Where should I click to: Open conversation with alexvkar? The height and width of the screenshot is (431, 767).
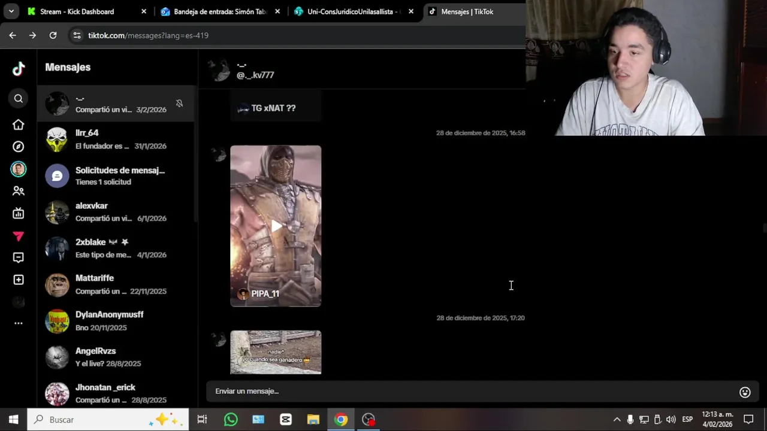point(115,212)
